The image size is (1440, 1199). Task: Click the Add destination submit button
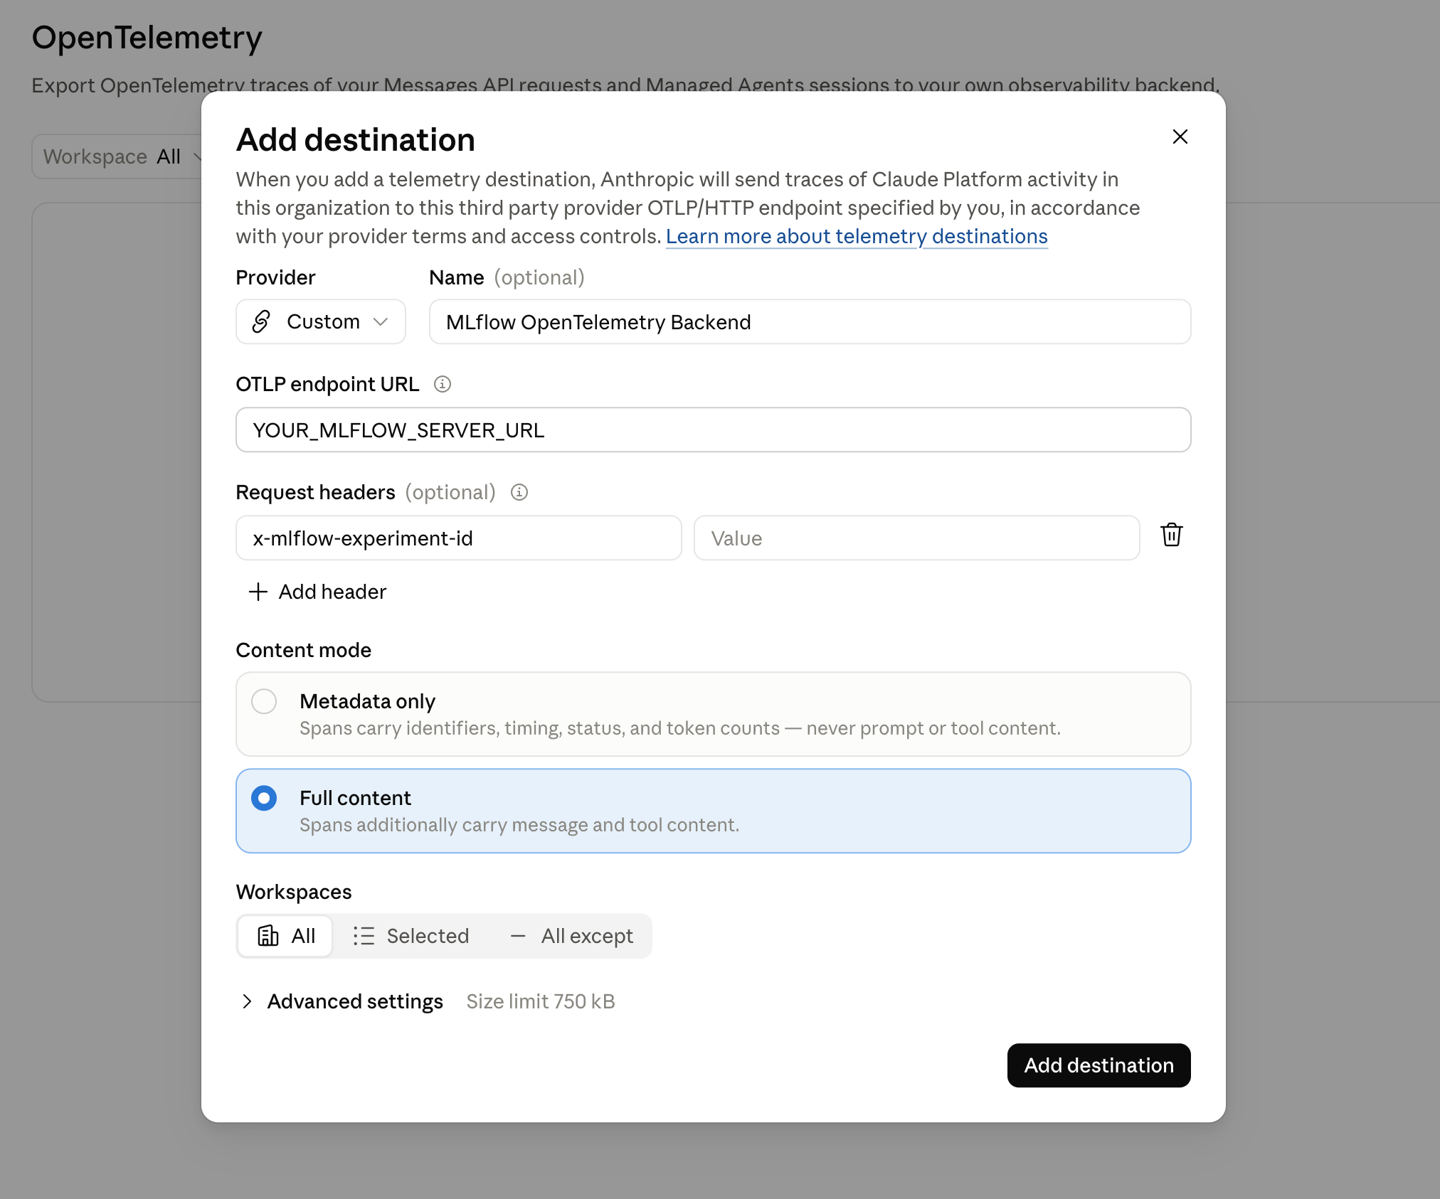coord(1098,1065)
